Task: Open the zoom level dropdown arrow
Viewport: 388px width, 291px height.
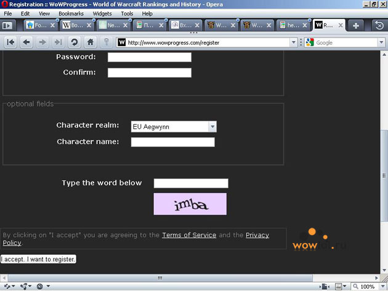Action: (383, 287)
